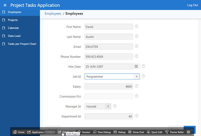Show help for Job Id

click(143, 76)
